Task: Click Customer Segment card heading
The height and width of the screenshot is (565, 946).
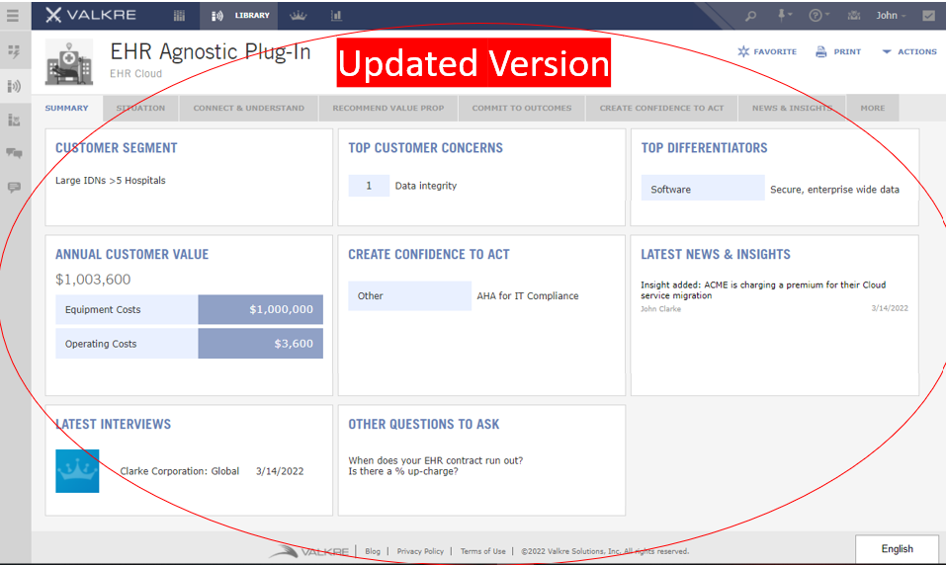Action: (117, 148)
